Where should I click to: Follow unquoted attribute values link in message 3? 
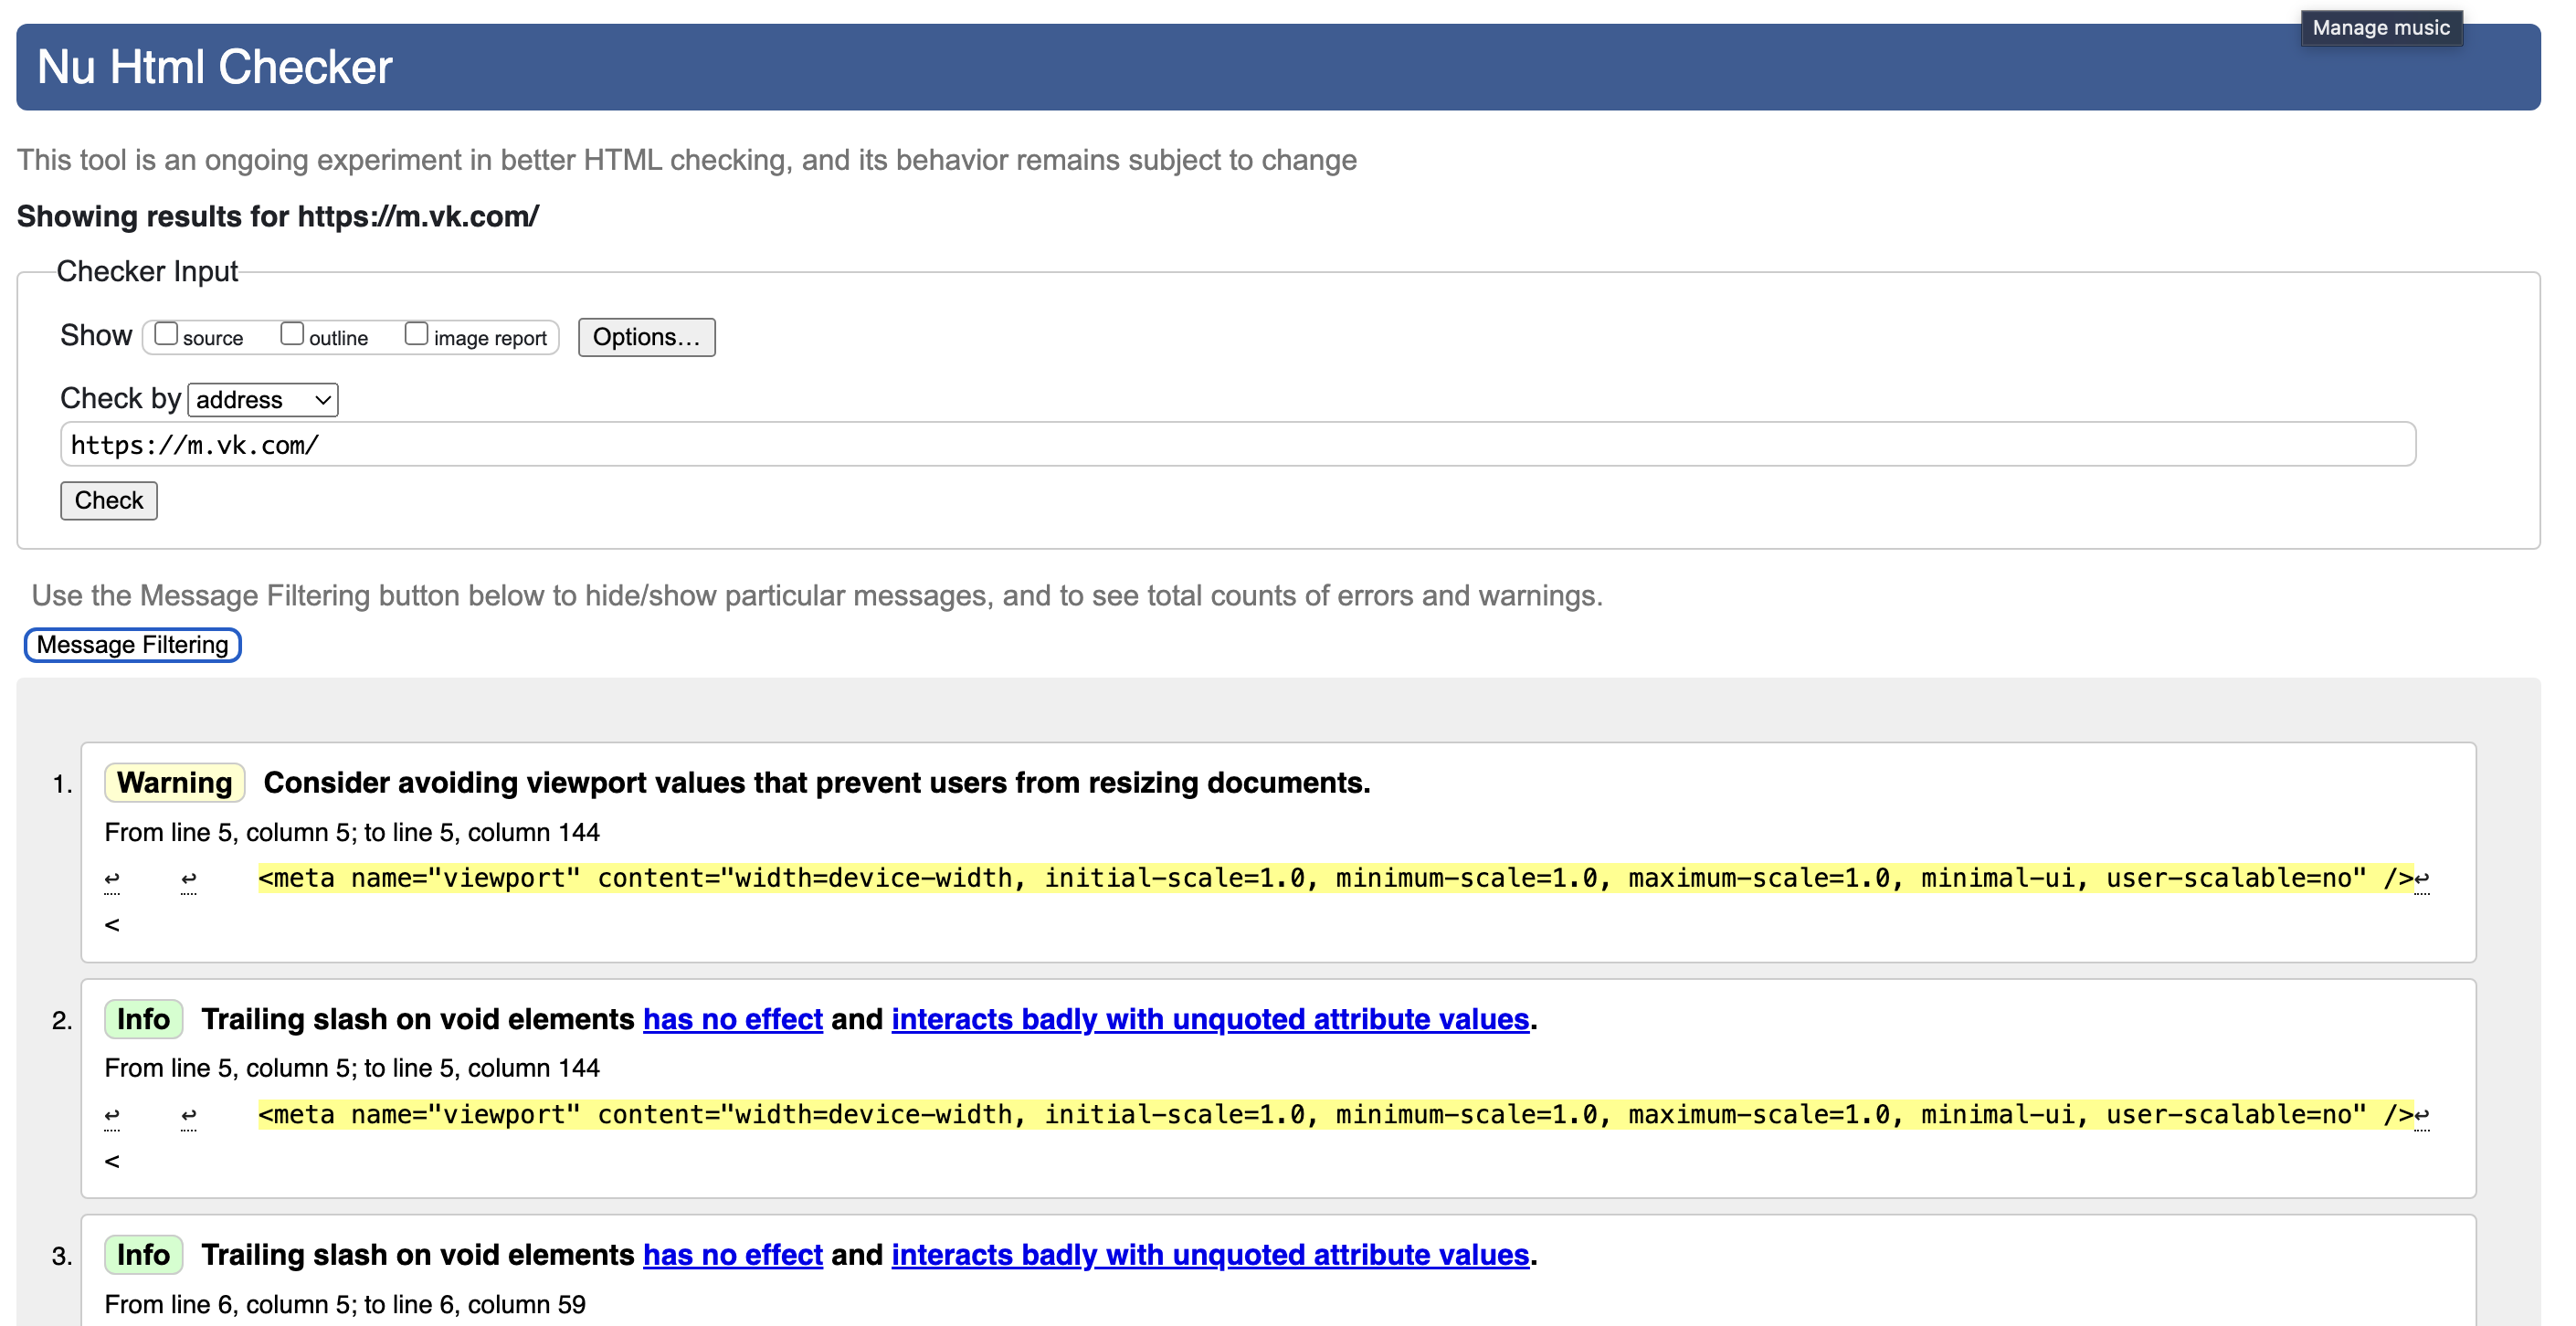point(1210,1255)
